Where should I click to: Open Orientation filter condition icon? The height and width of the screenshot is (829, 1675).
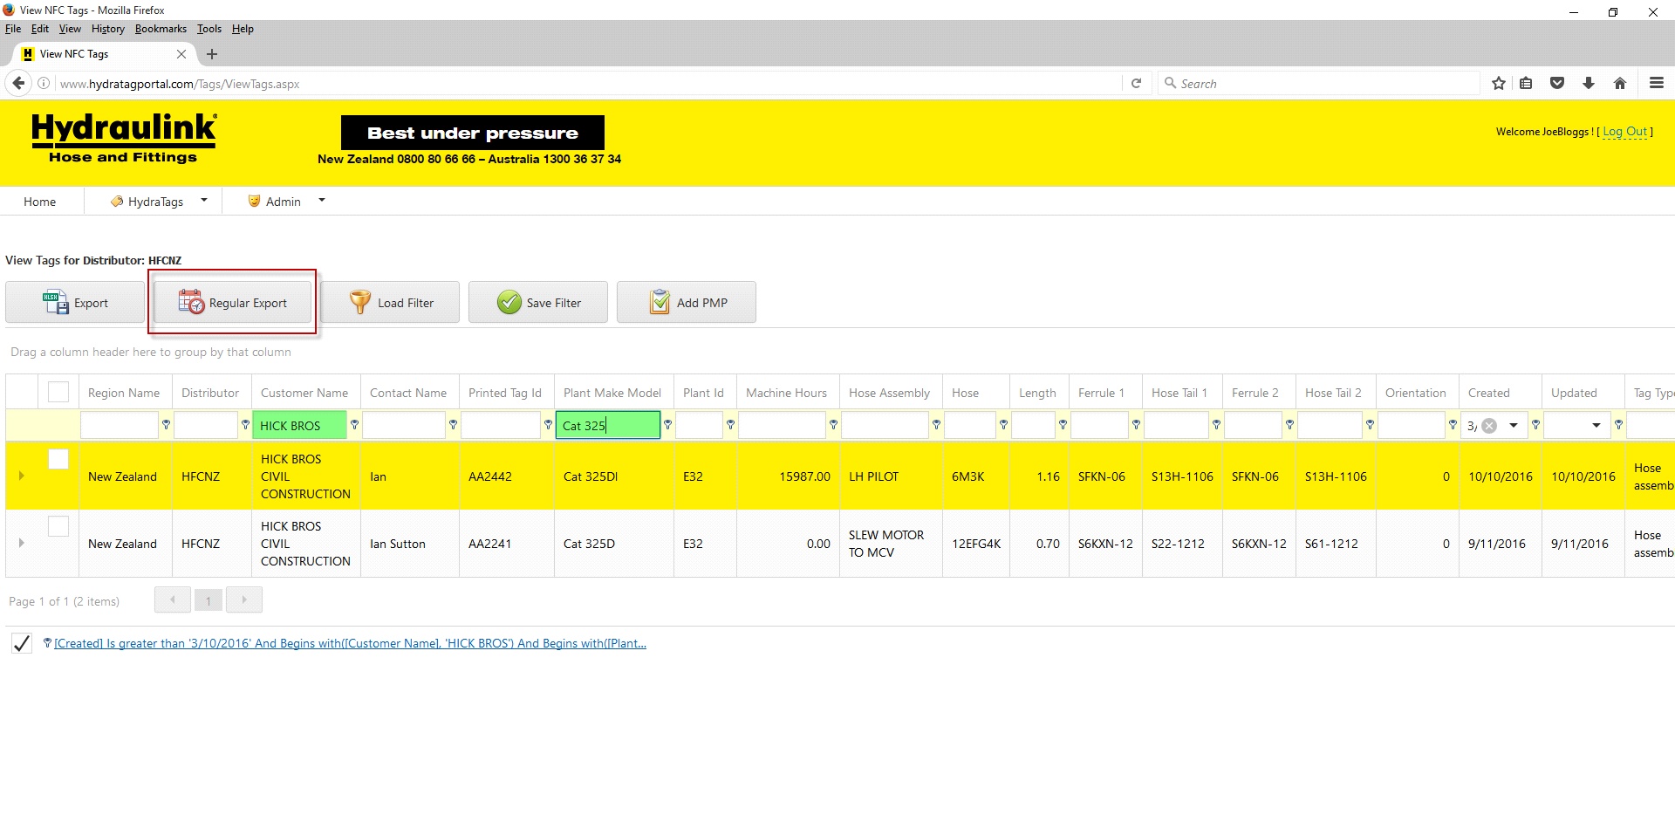pyautogui.click(x=1453, y=425)
